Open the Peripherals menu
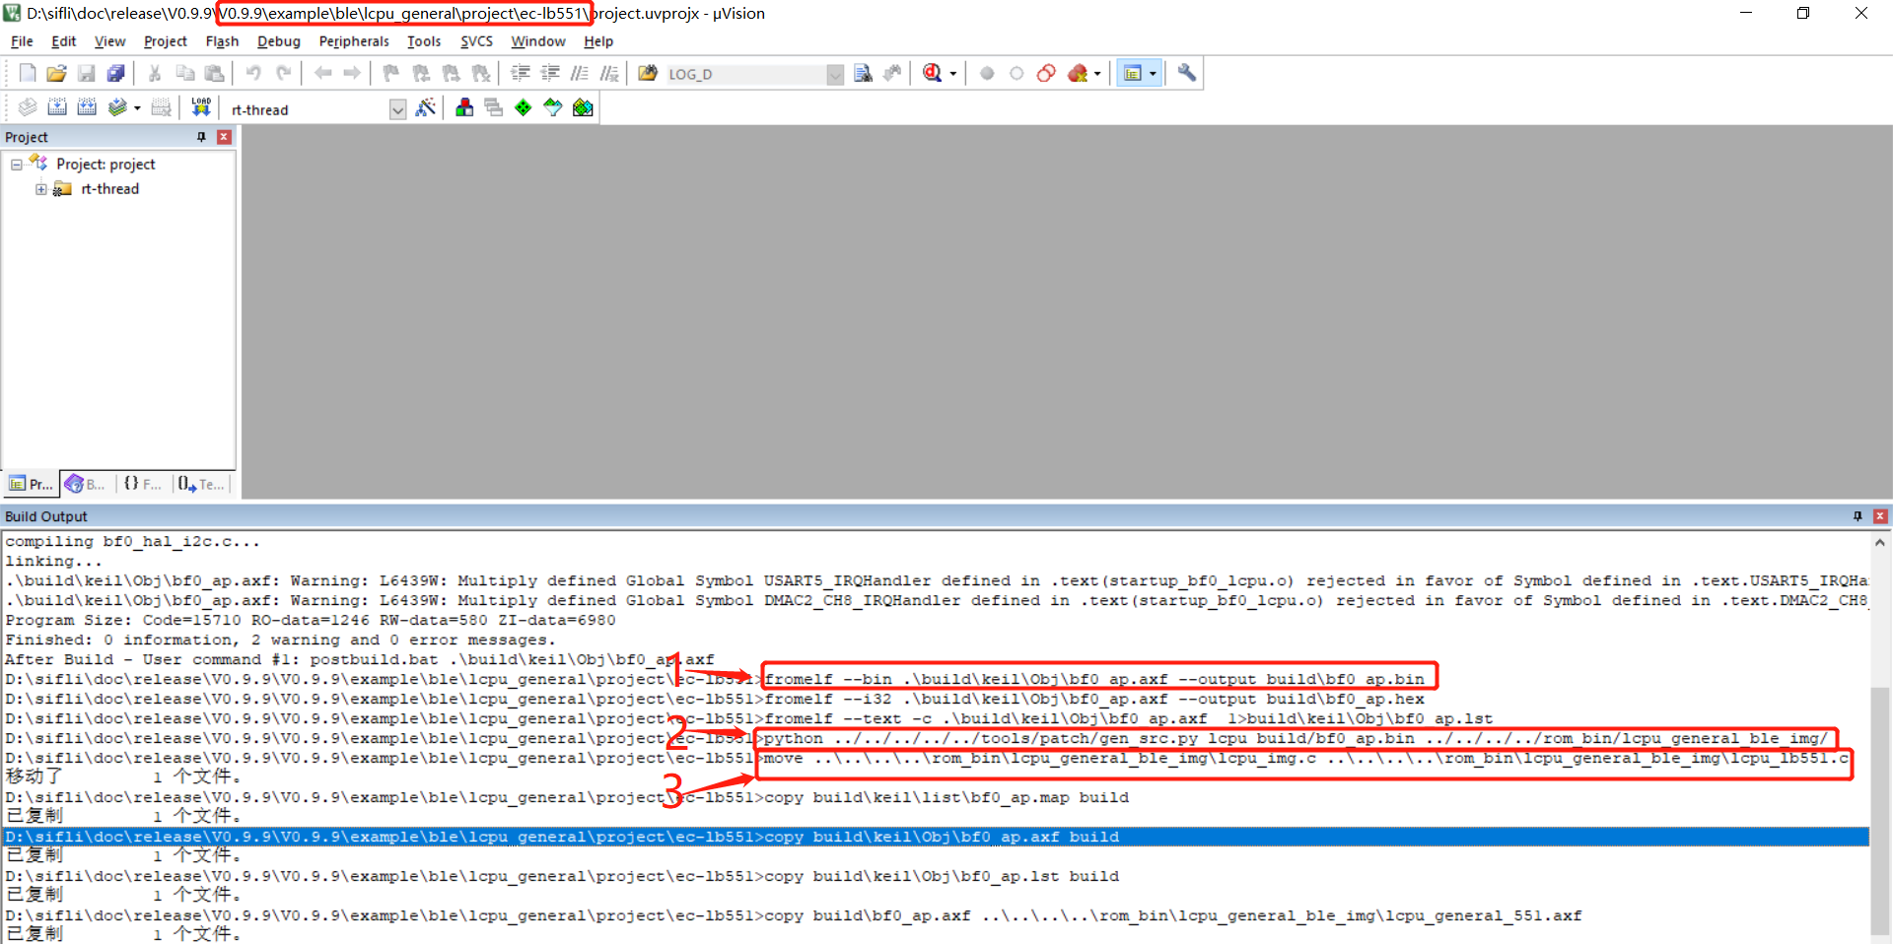 (x=354, y=41)
